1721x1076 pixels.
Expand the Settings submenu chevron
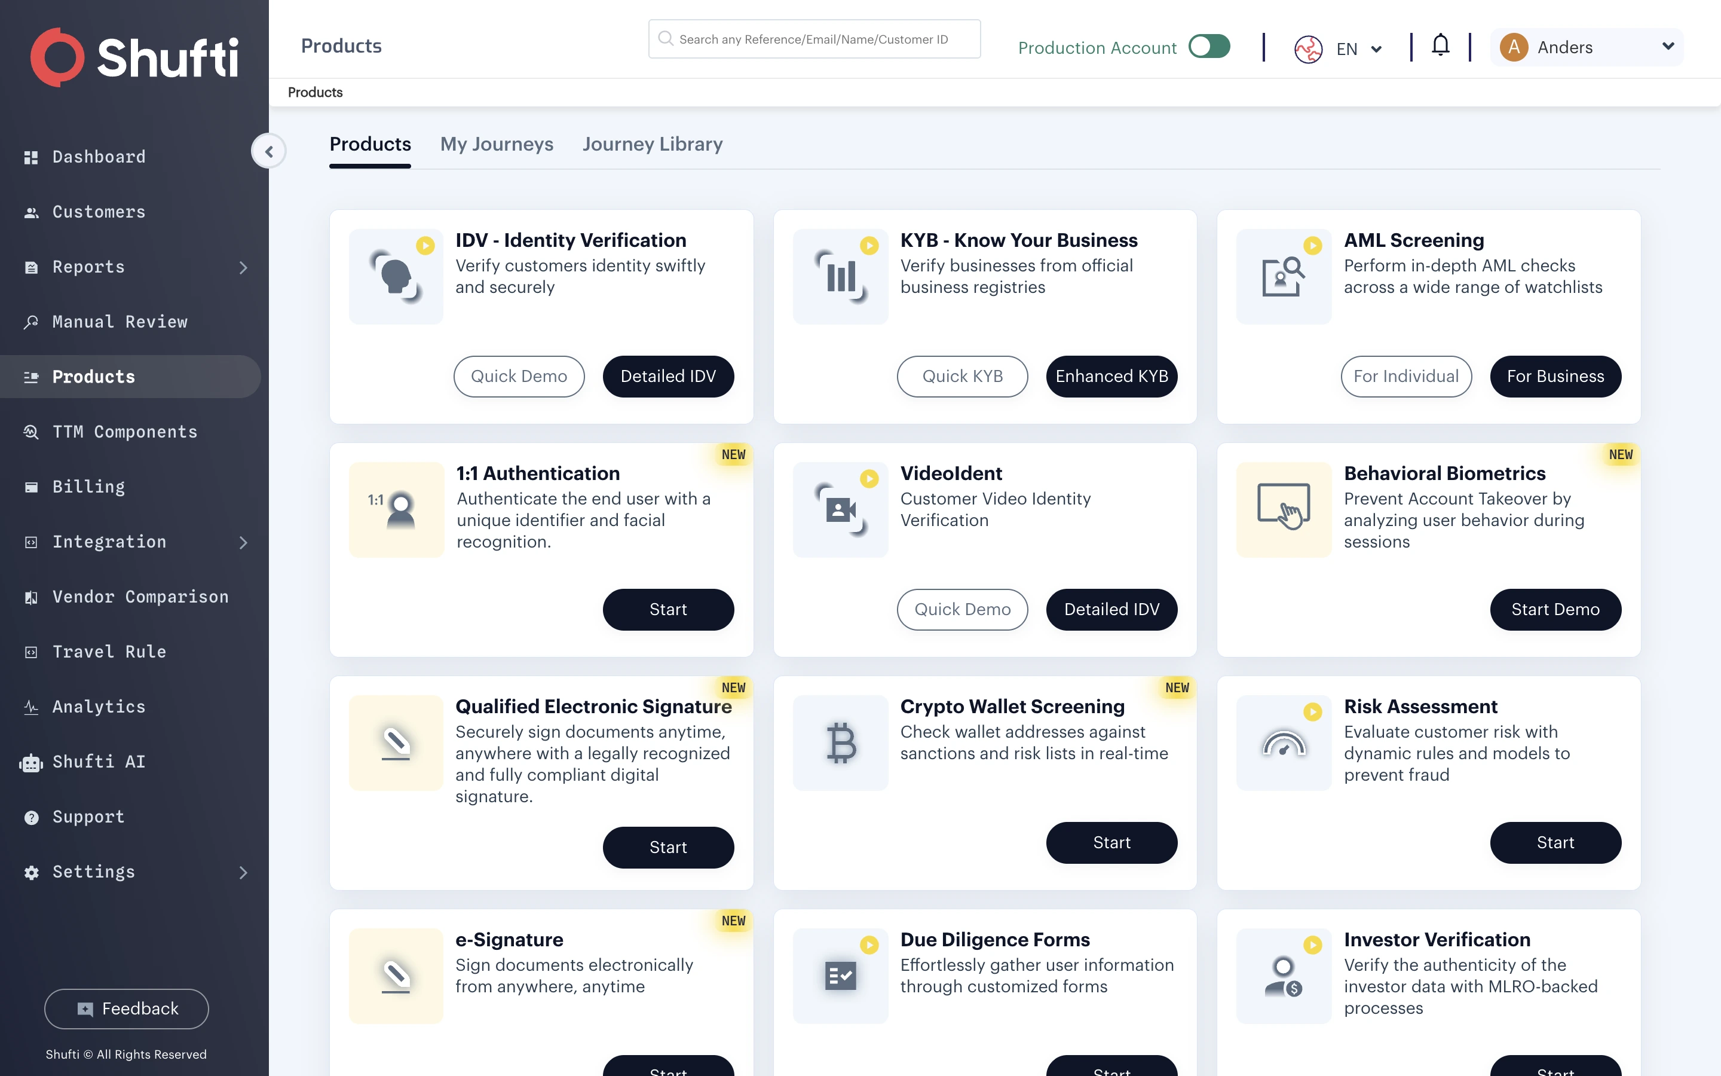point(243,873)
